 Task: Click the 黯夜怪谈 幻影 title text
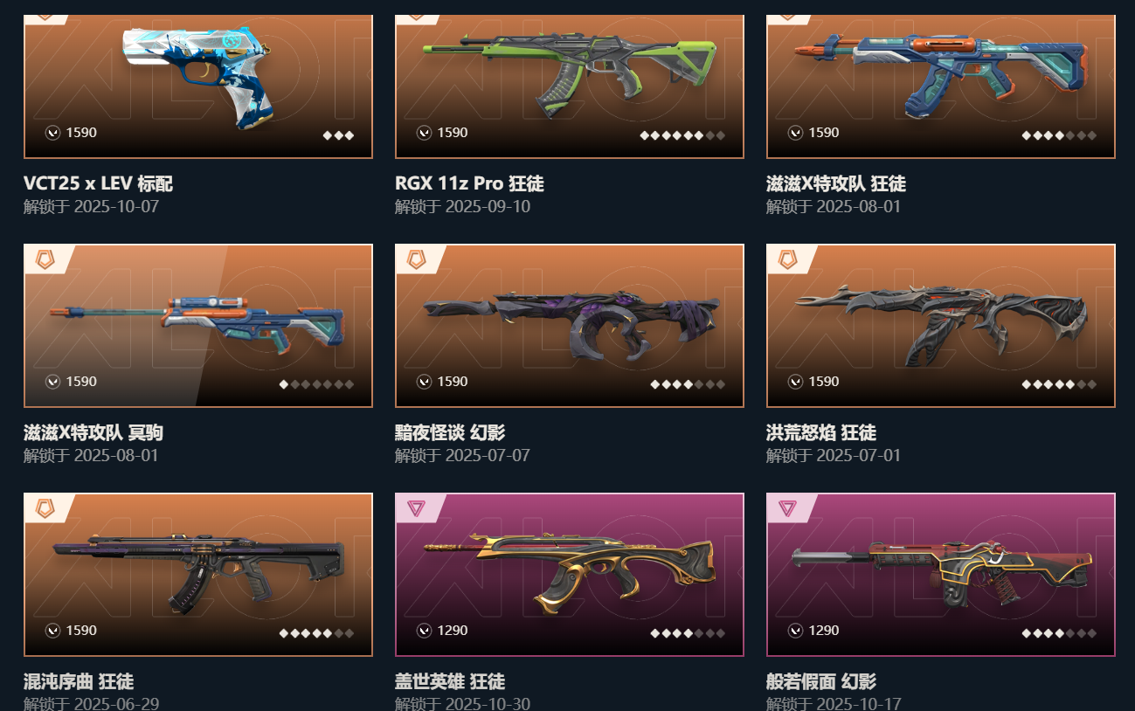(450, 432)
